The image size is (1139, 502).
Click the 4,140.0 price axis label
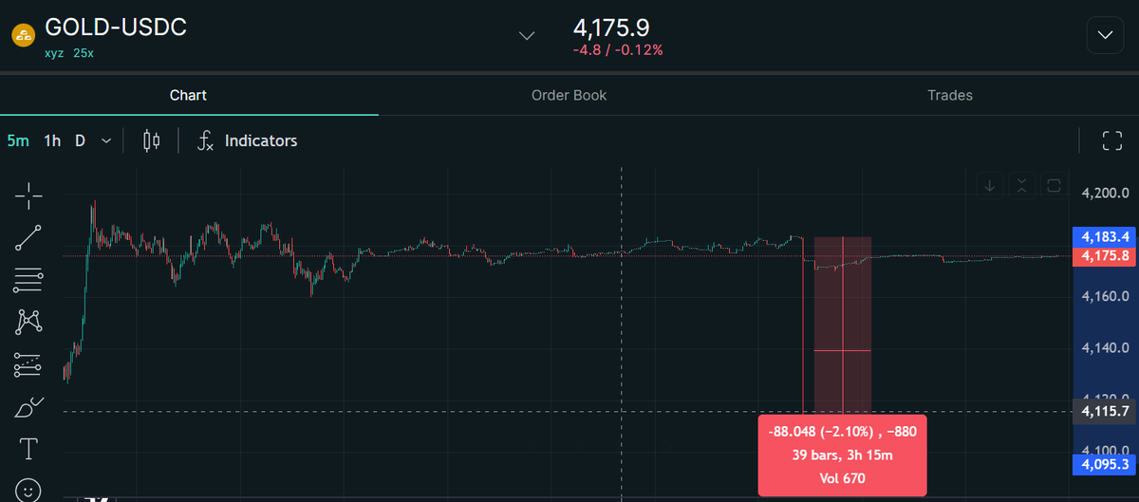(x=1105, y=349)
